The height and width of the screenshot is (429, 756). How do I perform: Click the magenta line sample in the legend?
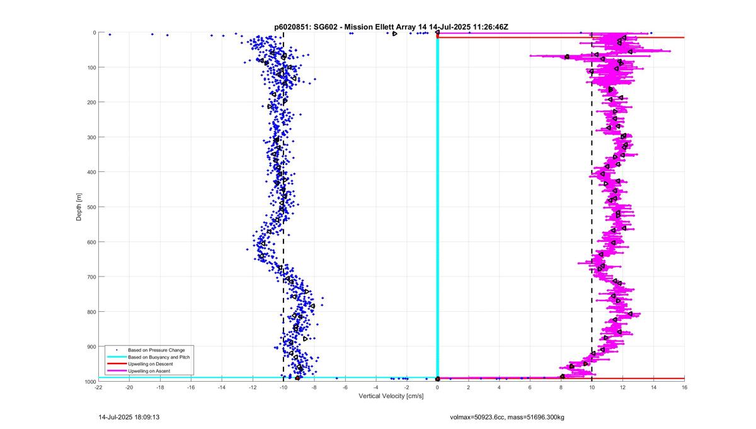coord(116,372)
